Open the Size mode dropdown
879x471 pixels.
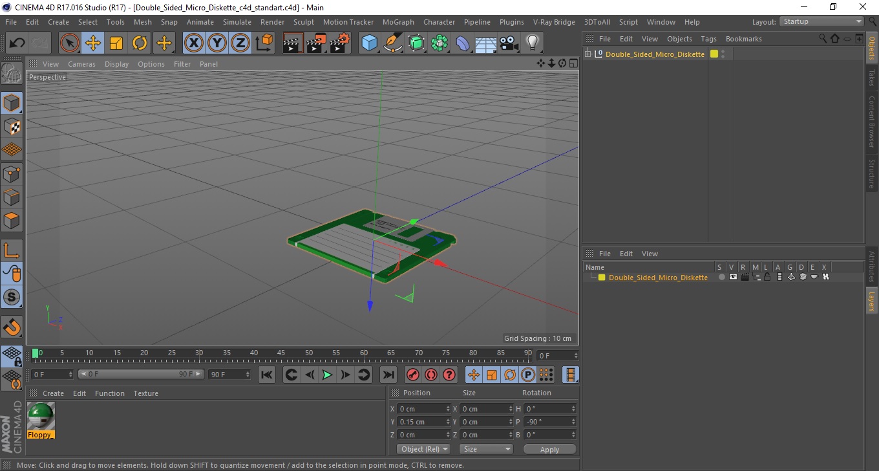486,449
